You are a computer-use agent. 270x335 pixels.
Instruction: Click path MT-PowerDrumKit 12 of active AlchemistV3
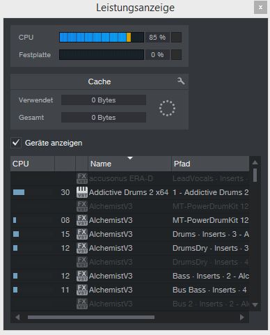pos(211,220)
